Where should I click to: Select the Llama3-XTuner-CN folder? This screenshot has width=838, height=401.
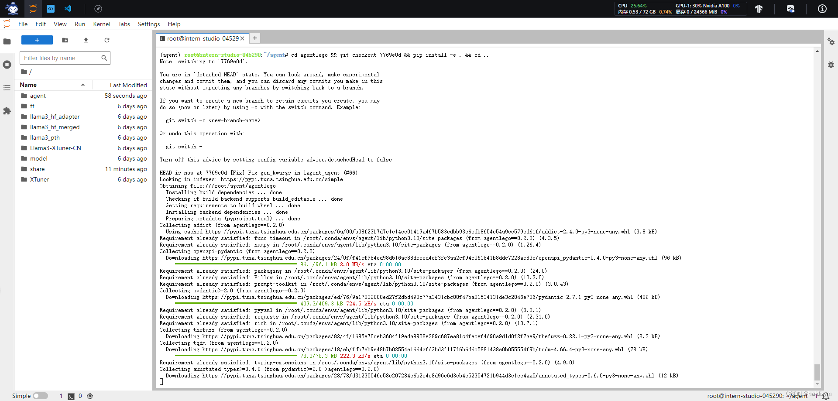pyautogui.click(x=84, y=148)
